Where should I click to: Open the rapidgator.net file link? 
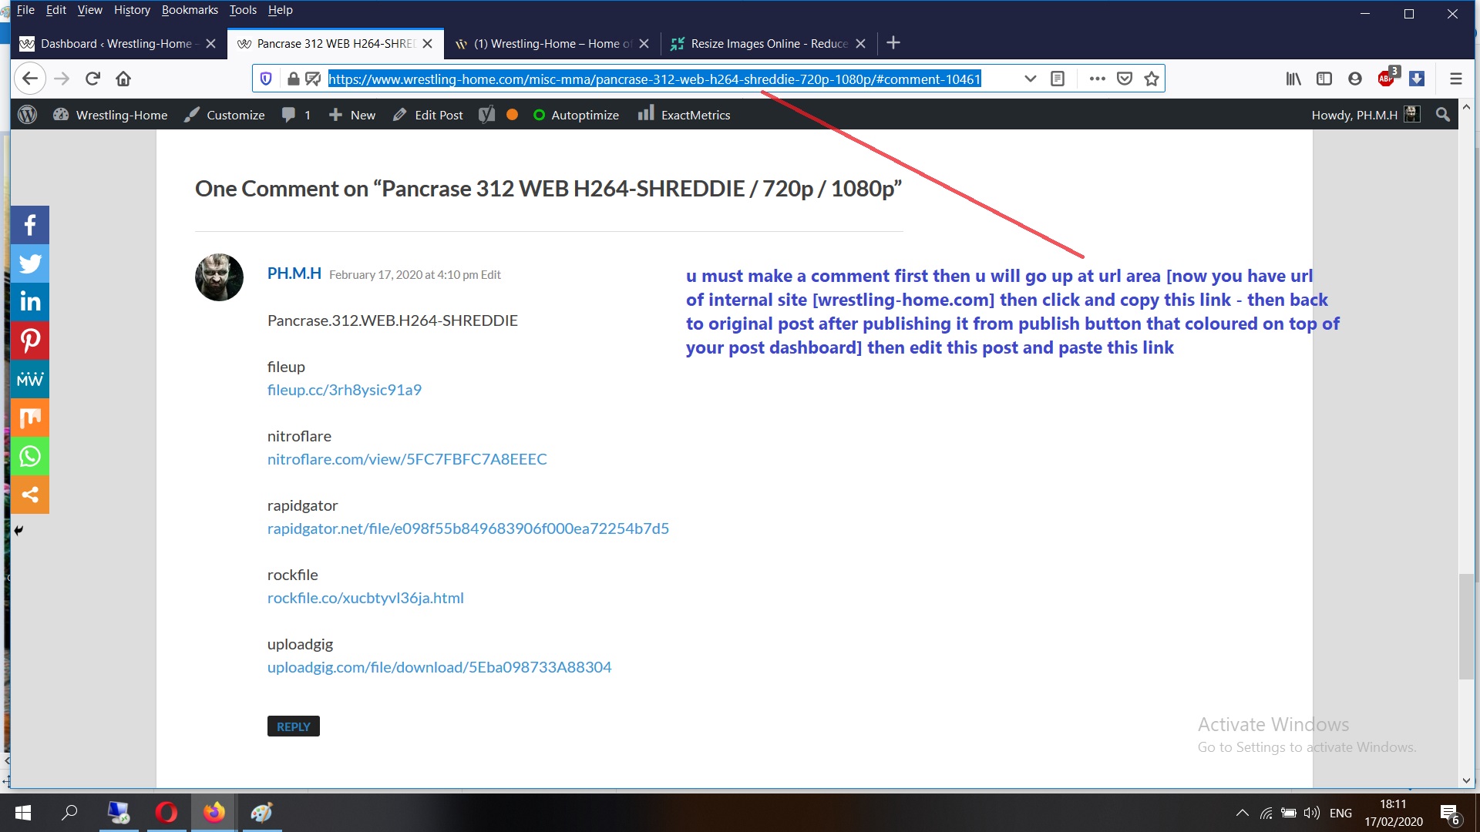point(468,528)
